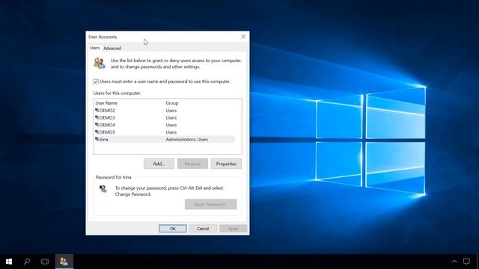Click the DEMO5 user icon

pos(97,132)
